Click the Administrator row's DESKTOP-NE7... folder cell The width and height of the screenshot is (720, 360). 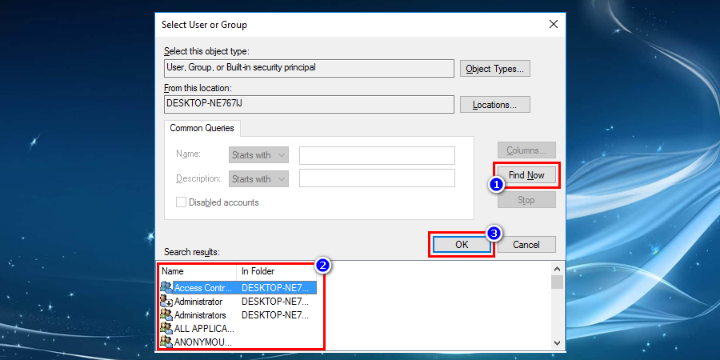coord(275,302)
